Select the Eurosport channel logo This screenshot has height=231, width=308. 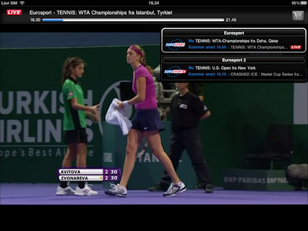[x=175, y=44]
